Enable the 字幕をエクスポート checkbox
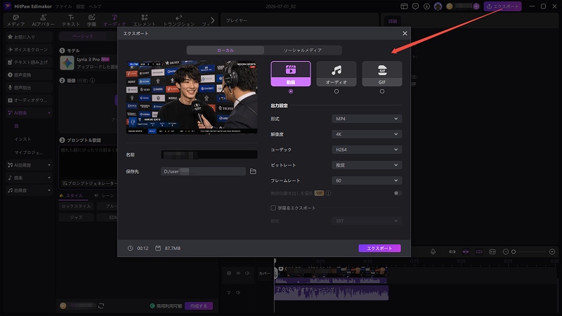562x316 pixels. tap(273, 208)
